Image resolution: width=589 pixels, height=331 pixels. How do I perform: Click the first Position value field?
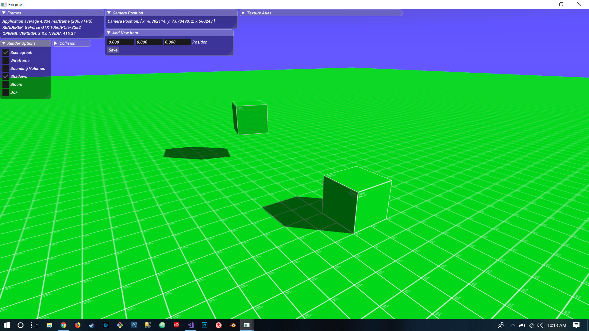coord(121,42)
